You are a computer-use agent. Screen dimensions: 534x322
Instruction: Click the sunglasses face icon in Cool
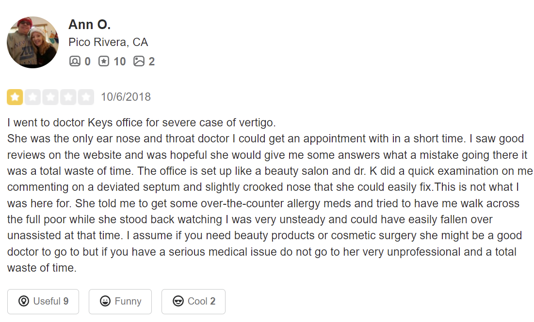(178, 301)
